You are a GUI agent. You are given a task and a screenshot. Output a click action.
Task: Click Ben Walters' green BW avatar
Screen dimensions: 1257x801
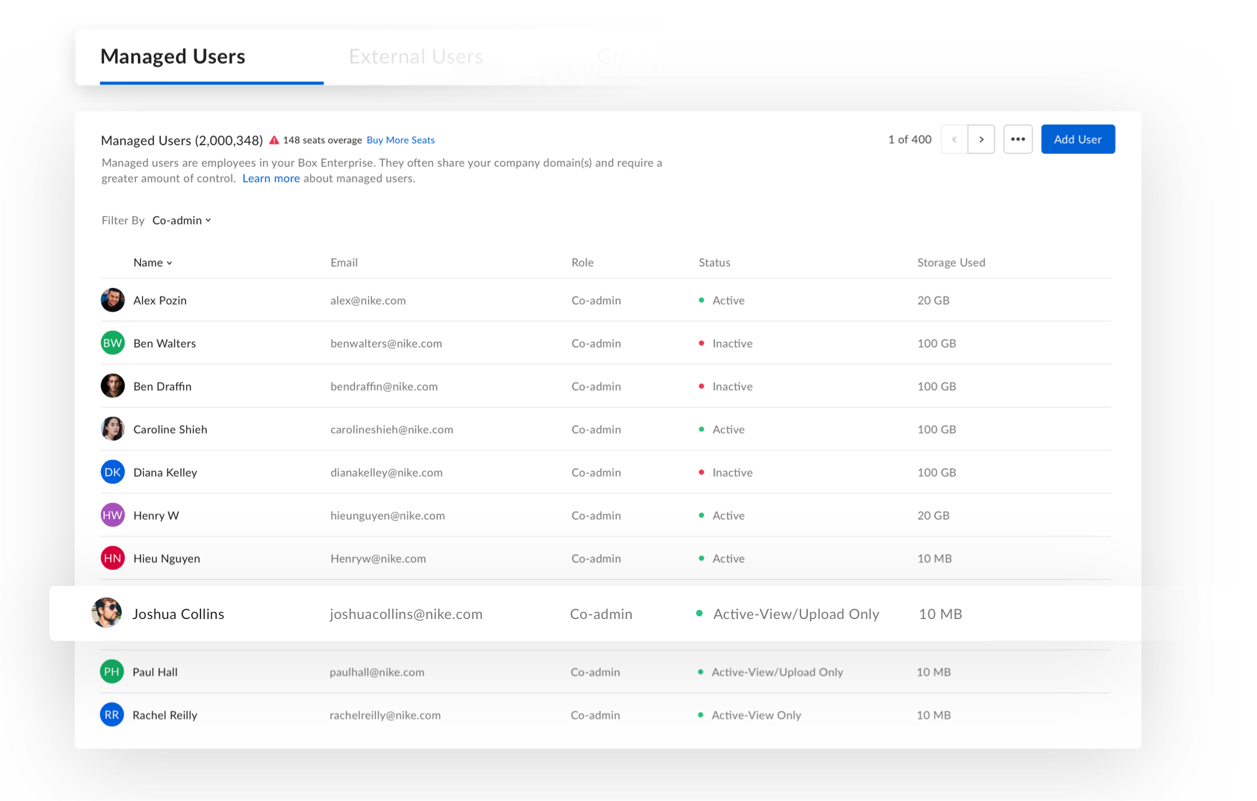112,343
